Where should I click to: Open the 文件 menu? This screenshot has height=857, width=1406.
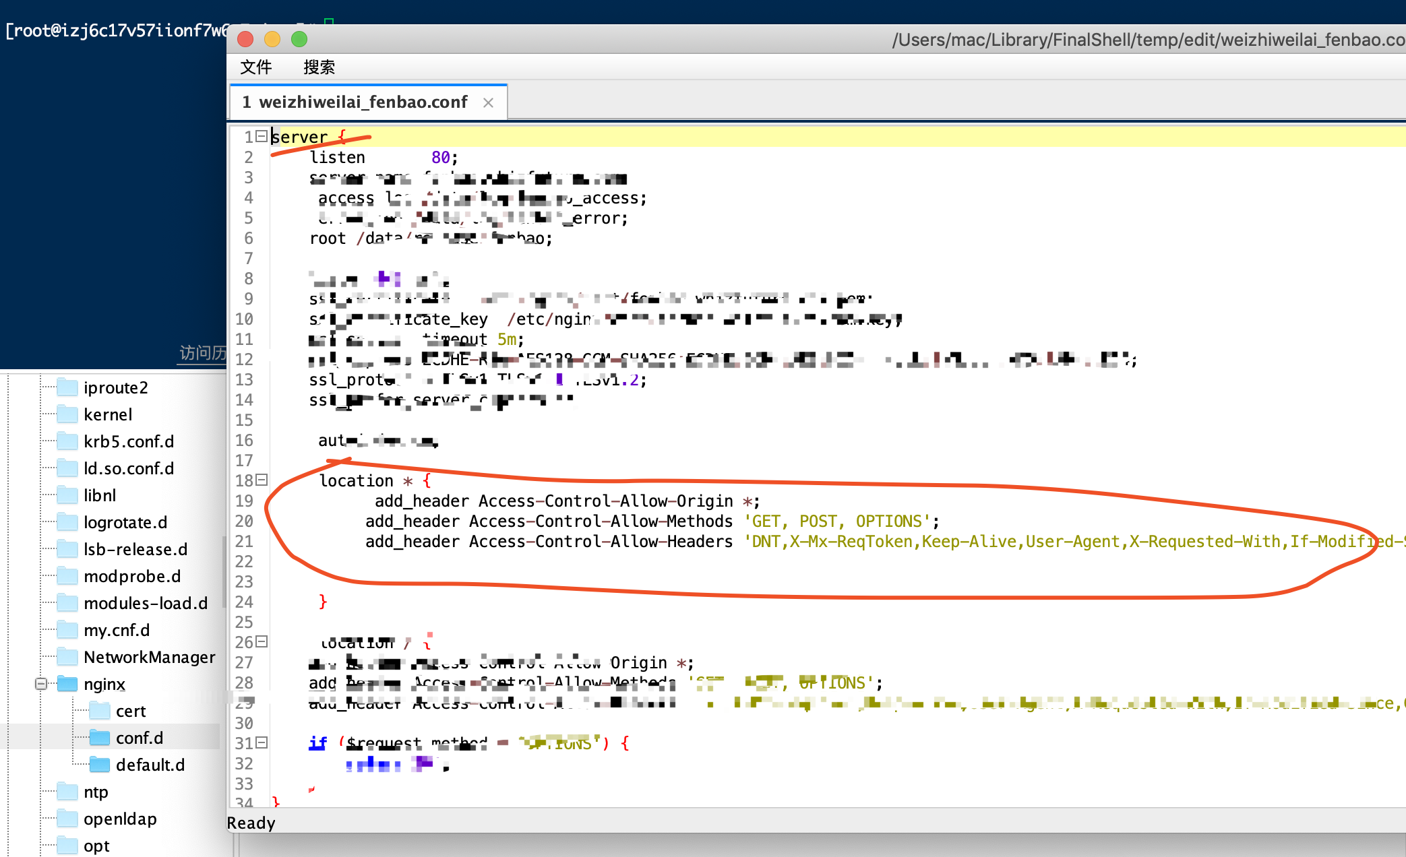coord(256,67)
